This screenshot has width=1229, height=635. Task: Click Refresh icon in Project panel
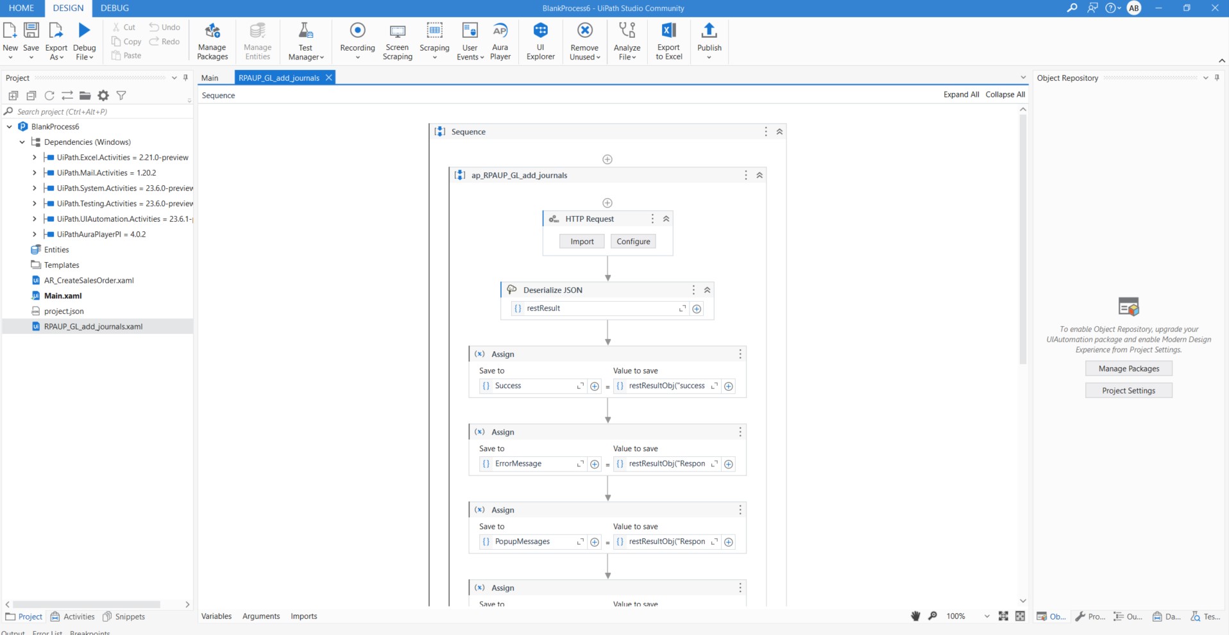(x=49, y=95)
